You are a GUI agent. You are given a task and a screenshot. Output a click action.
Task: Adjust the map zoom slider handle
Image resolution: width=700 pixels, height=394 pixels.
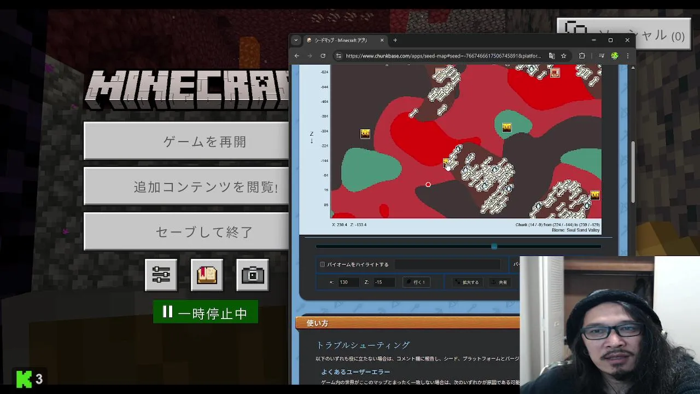(x=494, y=246)
